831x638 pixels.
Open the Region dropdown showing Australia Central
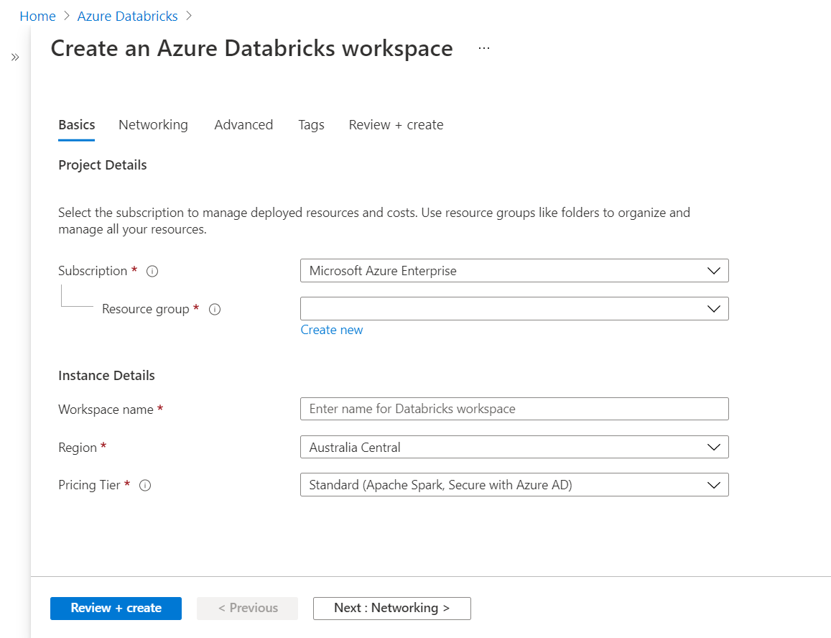point(514,448)
